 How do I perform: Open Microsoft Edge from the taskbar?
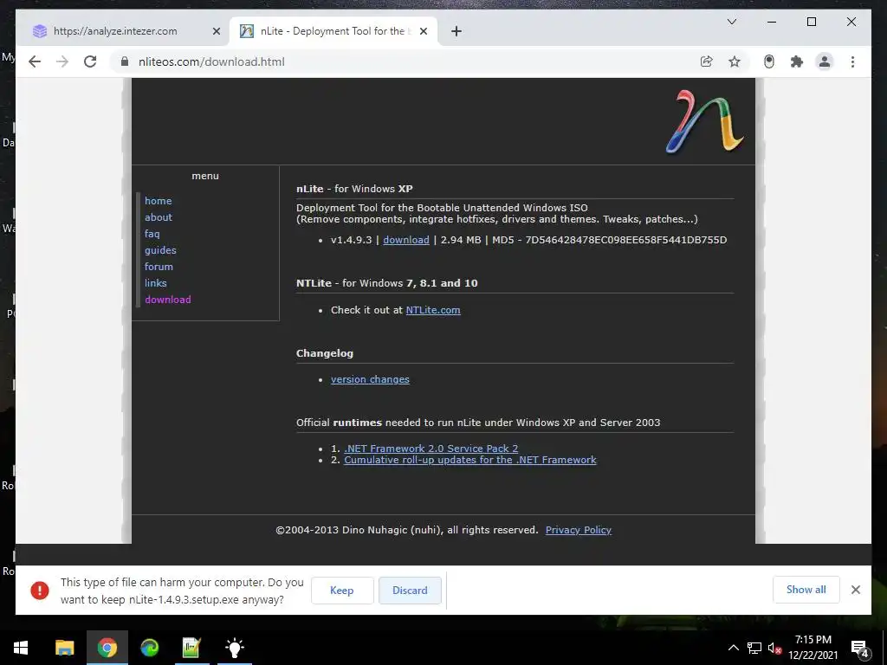tap(149, 648)
